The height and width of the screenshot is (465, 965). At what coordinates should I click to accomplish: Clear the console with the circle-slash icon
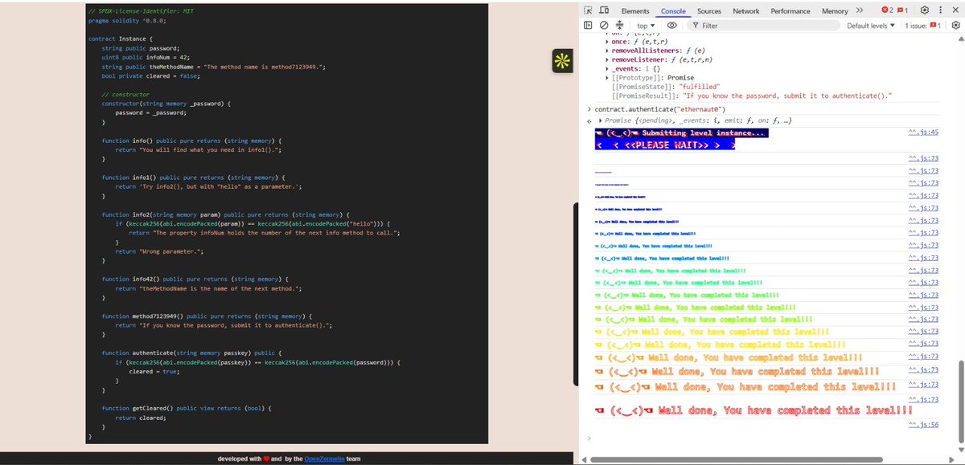coord(603,26)
